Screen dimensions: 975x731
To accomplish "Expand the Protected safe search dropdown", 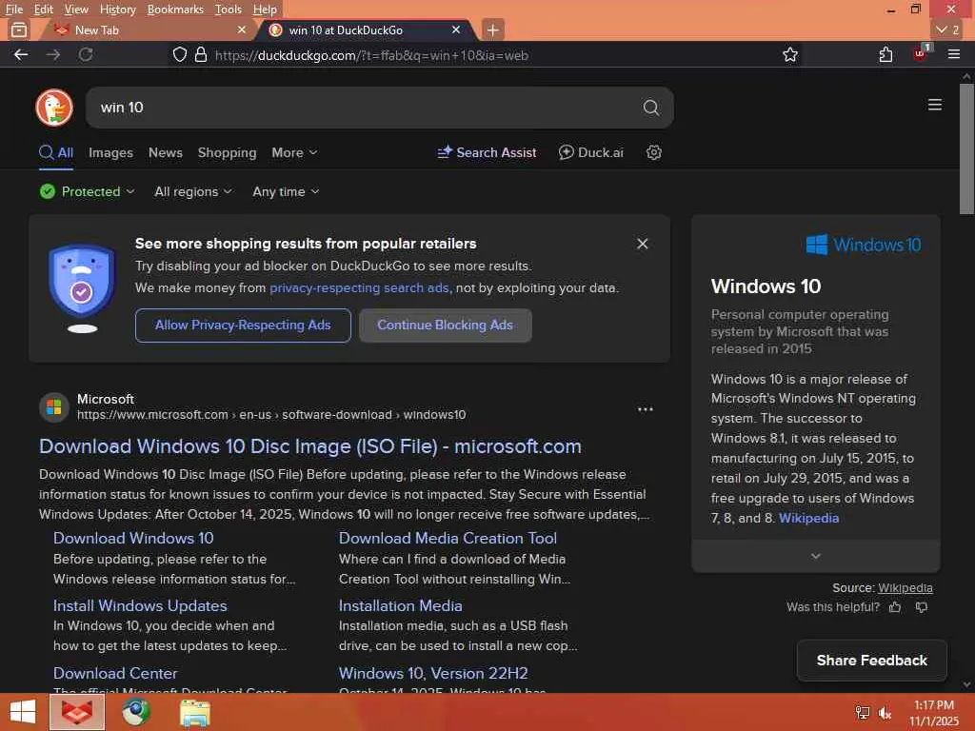I will 87,191.
